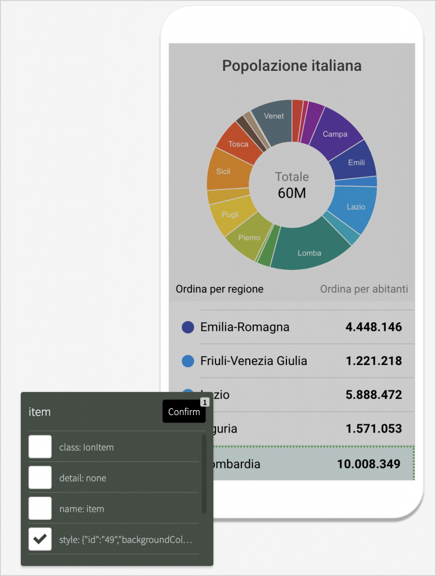Click the Emilia-Romagna region name
Viewport: 436px width, 576px height.
tap(245, 327)
